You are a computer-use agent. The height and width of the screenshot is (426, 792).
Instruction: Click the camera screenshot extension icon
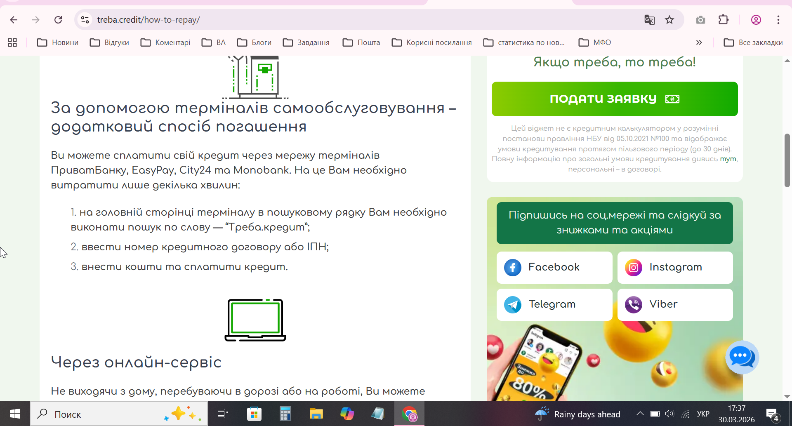(700, 20)
